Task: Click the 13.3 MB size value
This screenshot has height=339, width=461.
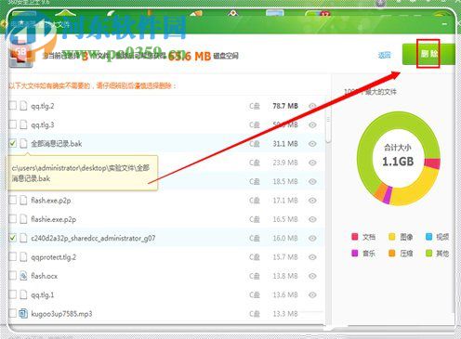Action: point(285,314)
